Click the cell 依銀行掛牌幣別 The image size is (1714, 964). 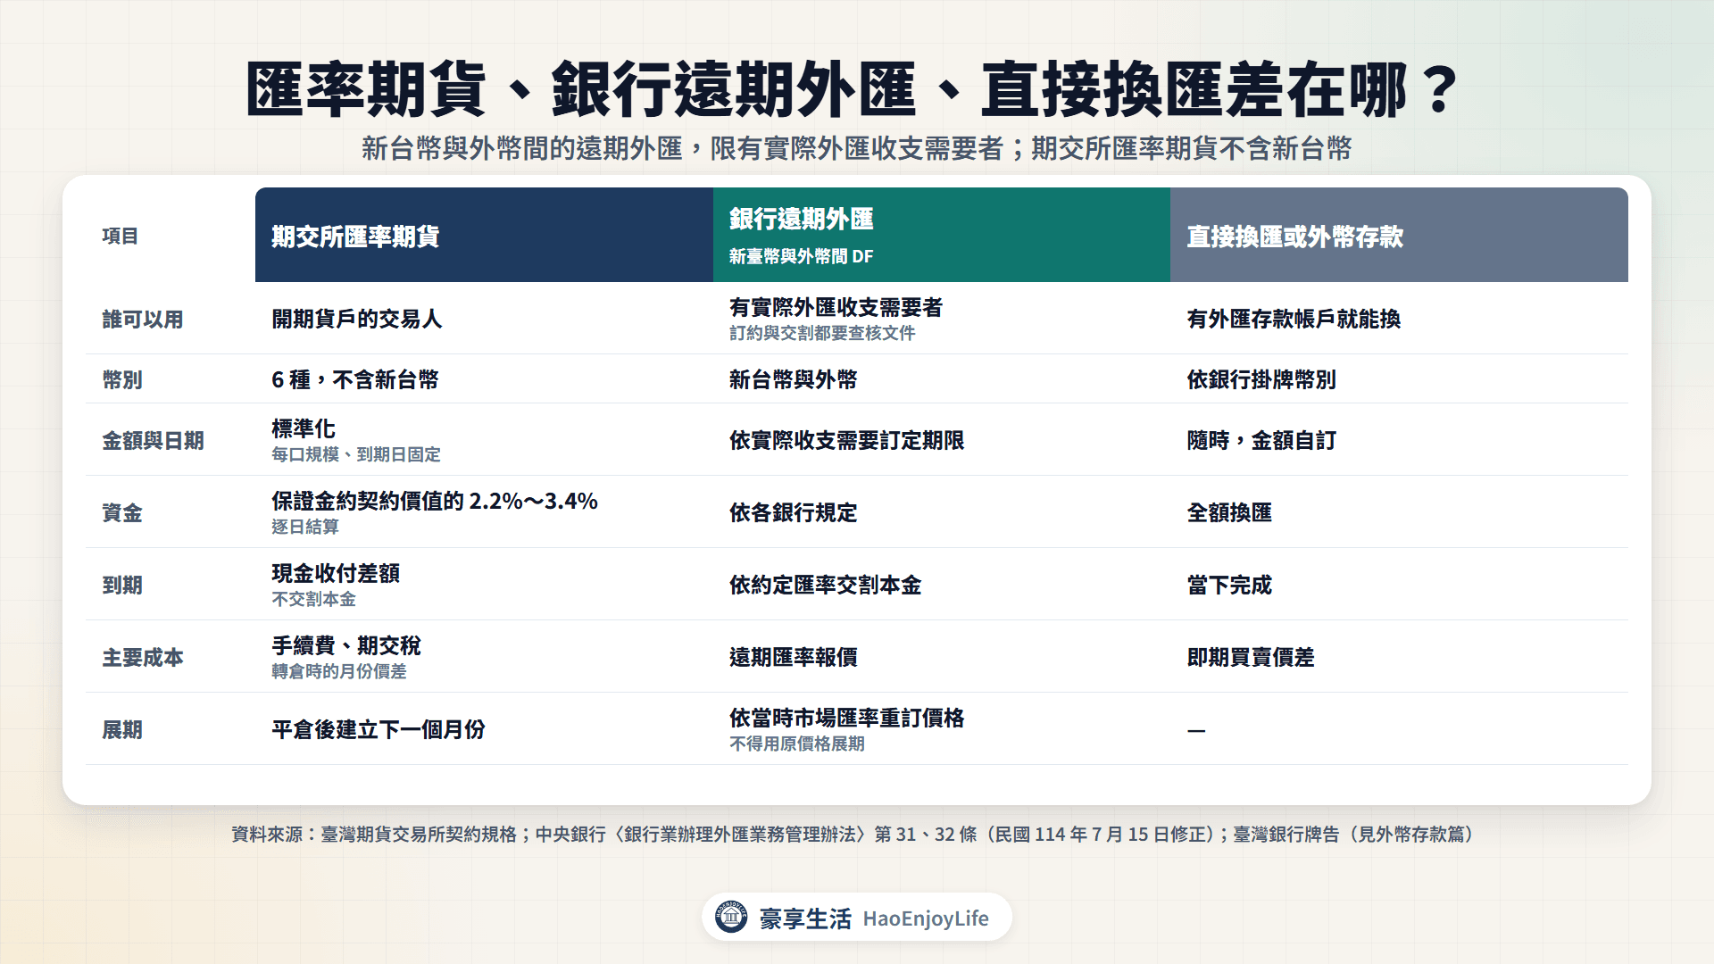(1261, 379)
